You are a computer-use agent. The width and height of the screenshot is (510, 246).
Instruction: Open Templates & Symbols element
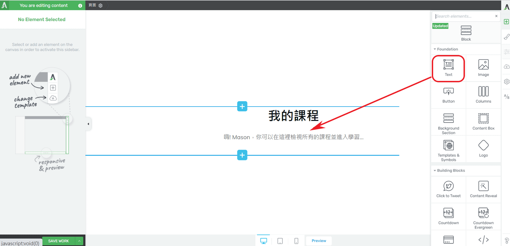448,150
